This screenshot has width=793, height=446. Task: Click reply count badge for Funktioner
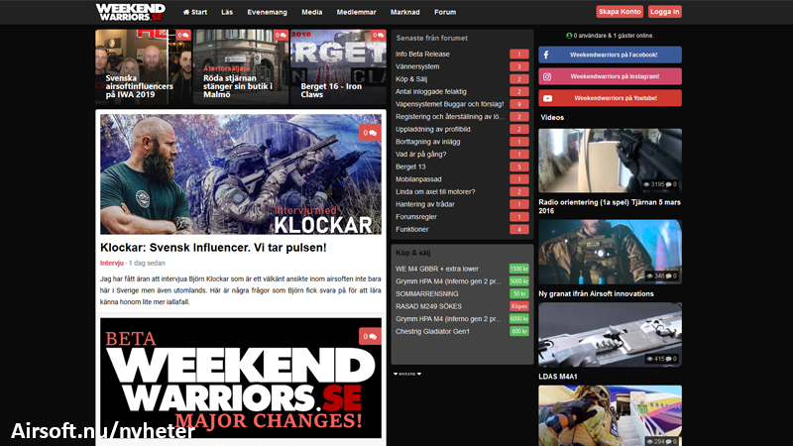(518, 230)
